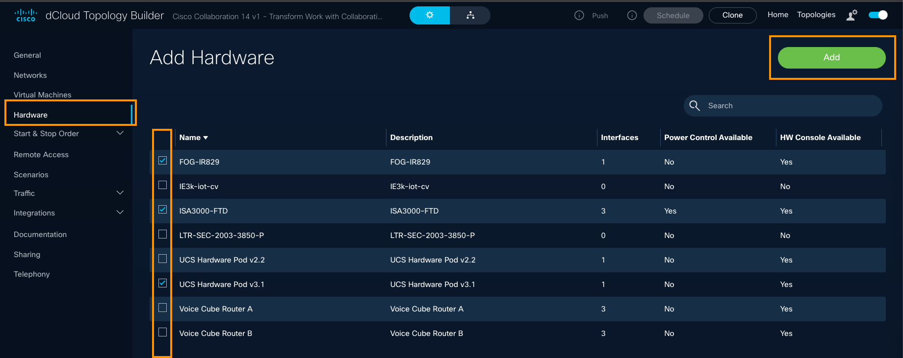Sort by Interfaces column header

pos(619,138)
